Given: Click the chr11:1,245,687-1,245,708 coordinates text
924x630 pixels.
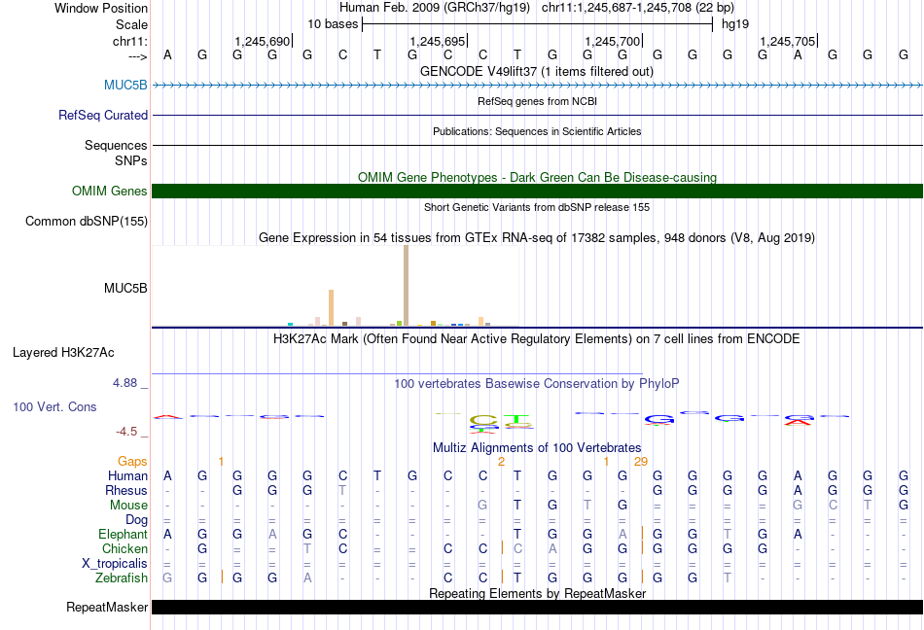Looking at the screenshot, I should click(638, 8).
